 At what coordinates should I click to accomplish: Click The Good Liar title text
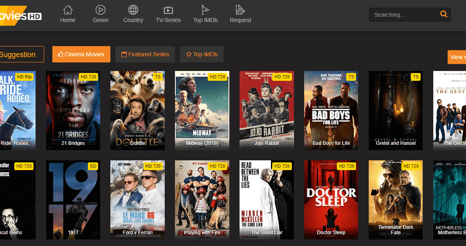pos(267,233)
